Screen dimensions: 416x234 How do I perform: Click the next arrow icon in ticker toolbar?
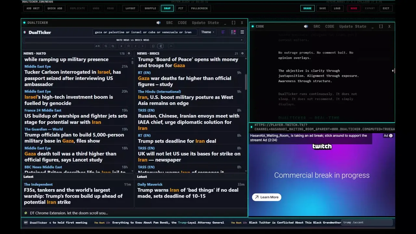(142, 46)
